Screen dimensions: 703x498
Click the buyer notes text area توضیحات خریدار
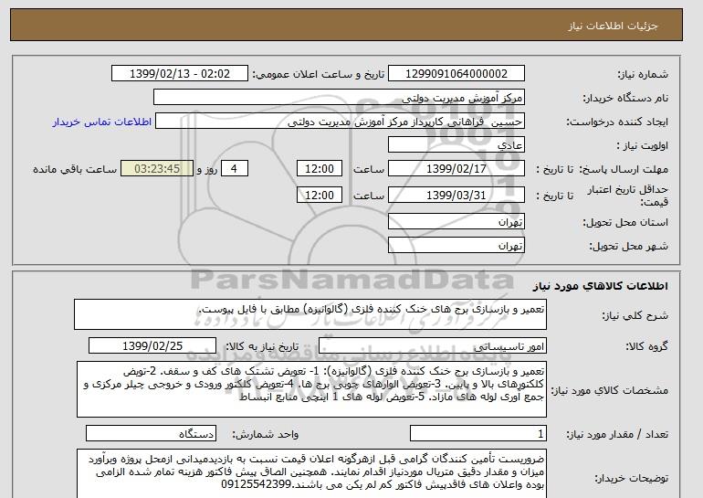click(x=311, y=473)
